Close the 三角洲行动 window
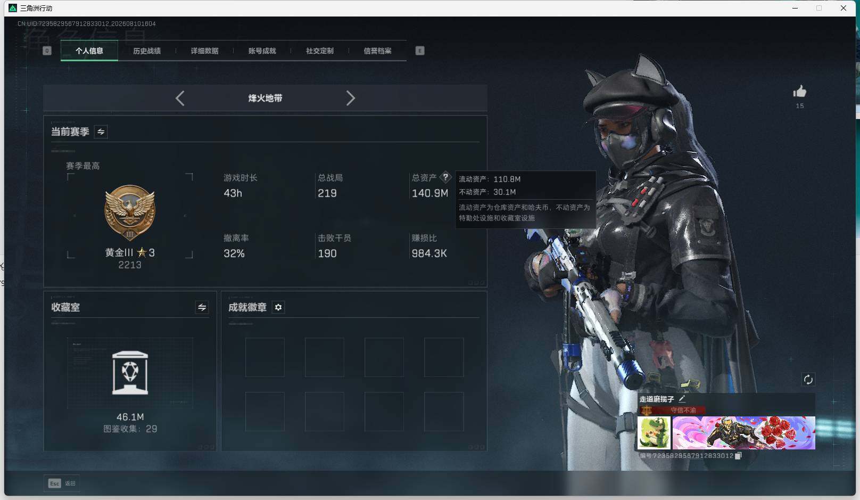The width and height of the screenshot is (860, 500). (844, 8)
